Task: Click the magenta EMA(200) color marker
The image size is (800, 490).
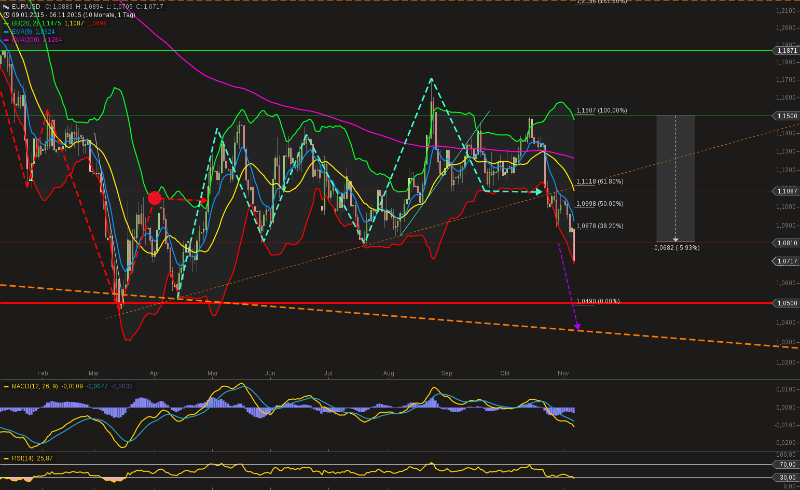Action: [6, 40]
